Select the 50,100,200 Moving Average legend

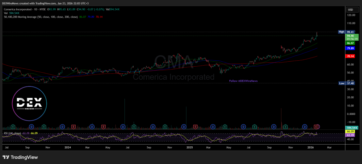tap(41, 17)
